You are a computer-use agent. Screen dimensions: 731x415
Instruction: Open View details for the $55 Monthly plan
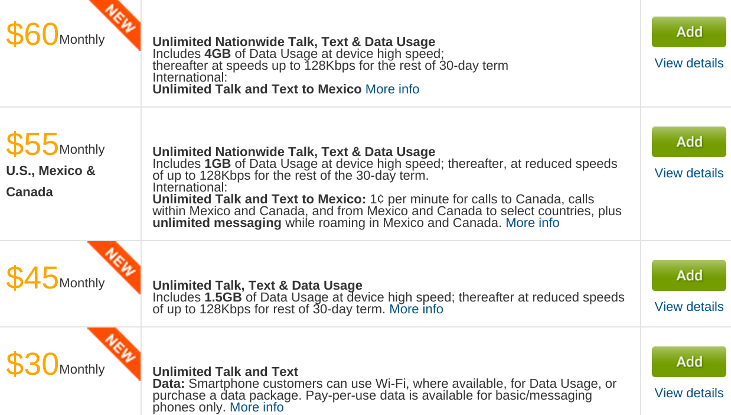click(688, 173)
